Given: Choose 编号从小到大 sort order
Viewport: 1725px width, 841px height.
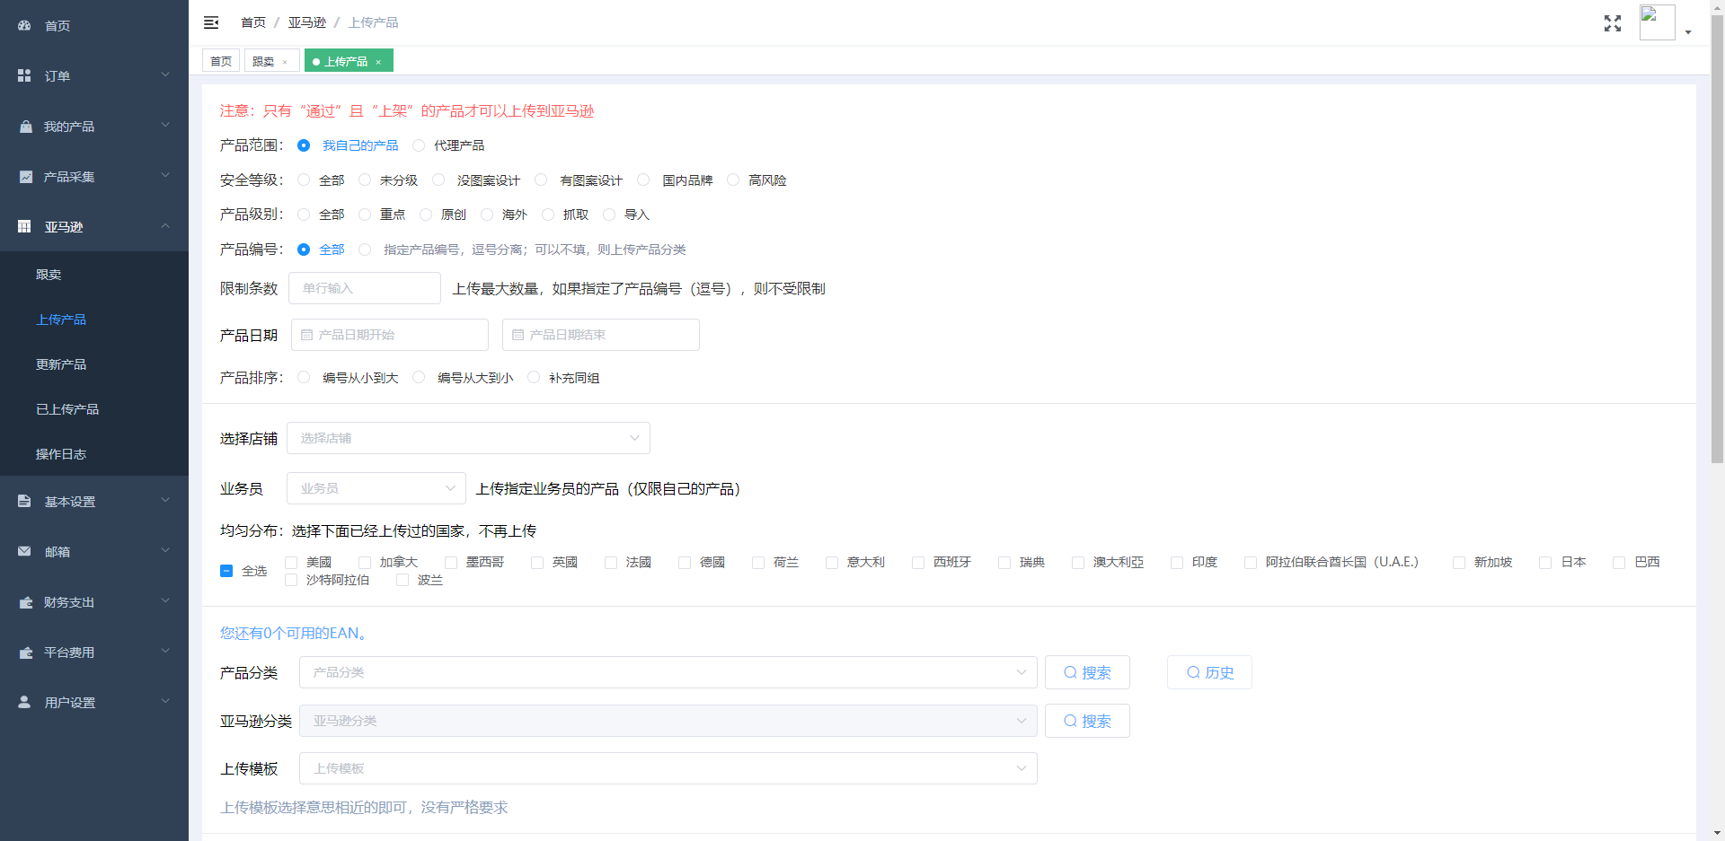Looking at the screenshot, I should click(x=304, y=378).
